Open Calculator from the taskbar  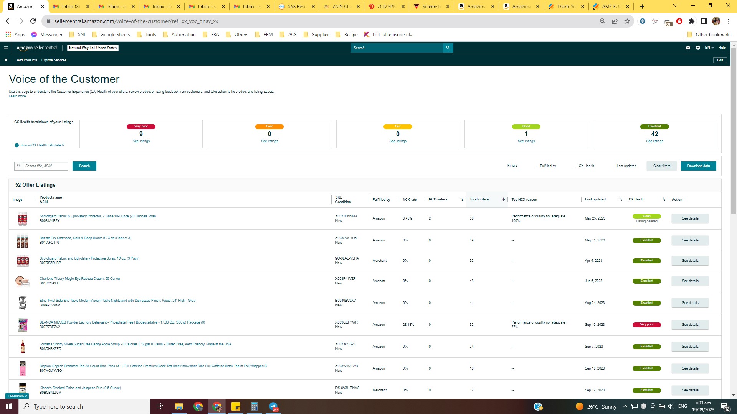254,406
